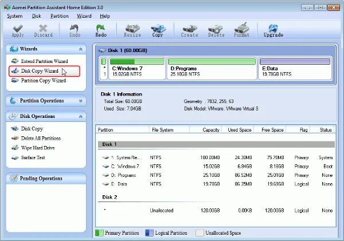344x241 pixels.
Task: Click the Unallocated Space legend swatch
Action: (x=200, y=232)
